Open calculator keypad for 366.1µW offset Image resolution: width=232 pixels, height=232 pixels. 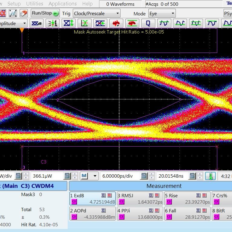[x=67, y=176]
